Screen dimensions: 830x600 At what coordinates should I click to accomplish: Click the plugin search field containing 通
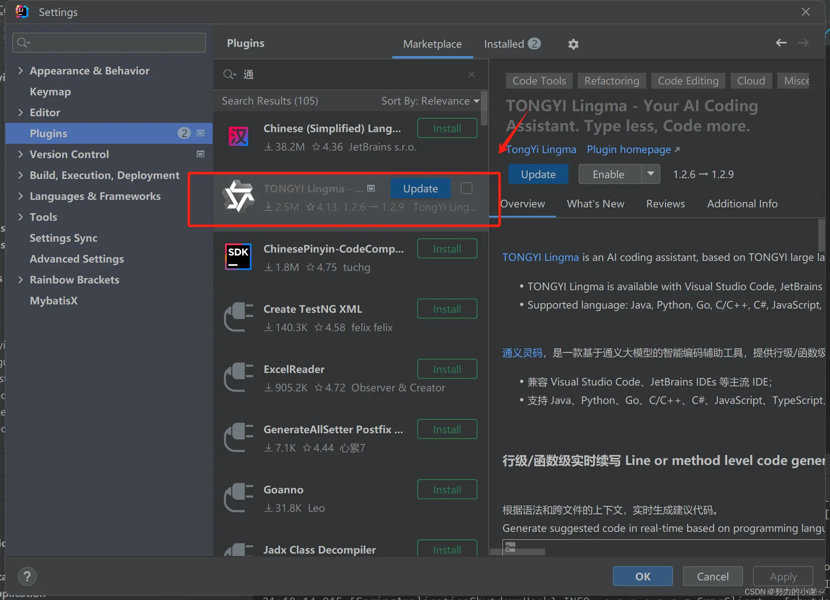pyautogui.click(x=351, y=74)
